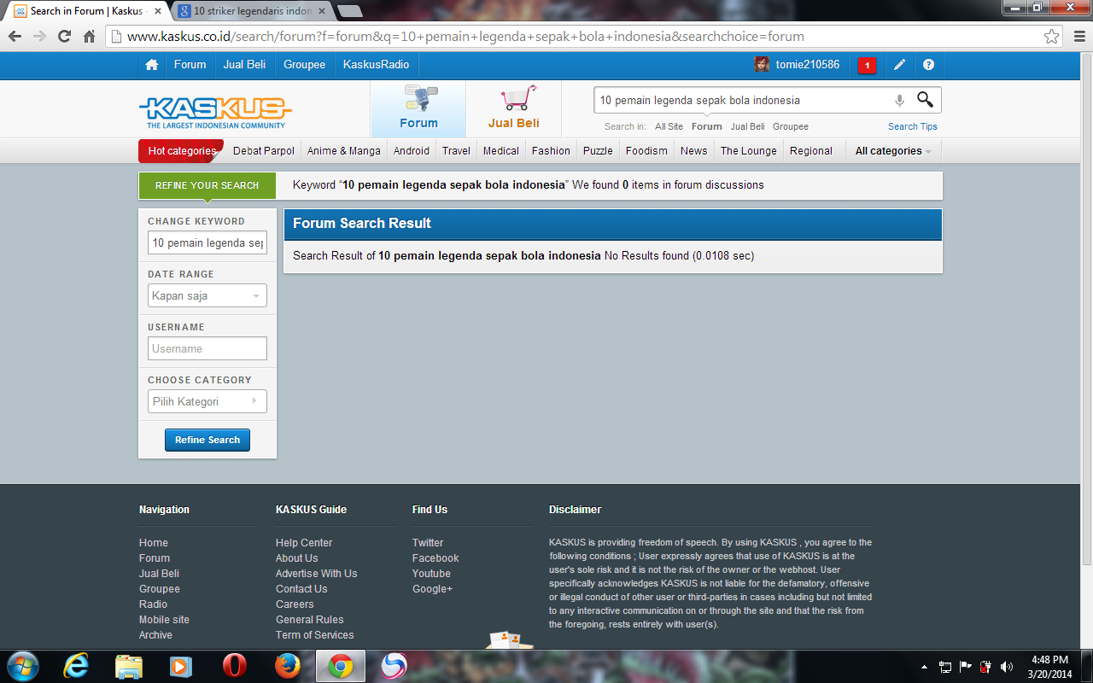Open taskbar clock showing 4:48 PM

(x=1049, y=666)
